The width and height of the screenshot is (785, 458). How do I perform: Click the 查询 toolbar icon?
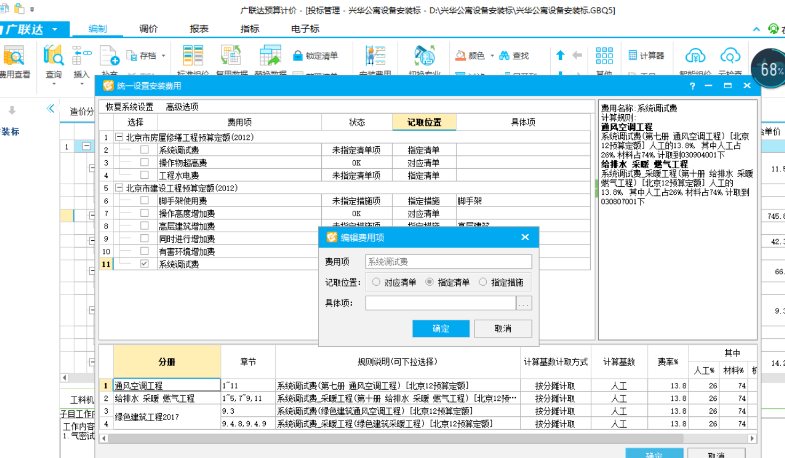point(53,56)
